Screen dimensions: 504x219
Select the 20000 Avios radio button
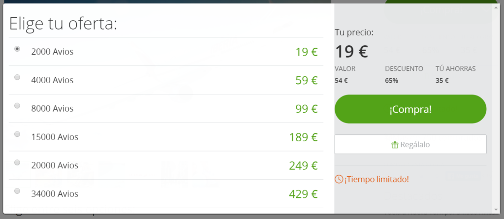pyautogui.click(x=17, y=162)
